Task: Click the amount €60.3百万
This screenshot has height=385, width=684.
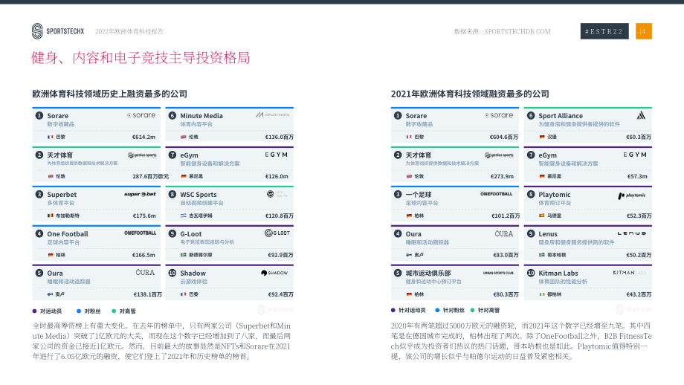Action: point(639,137)
